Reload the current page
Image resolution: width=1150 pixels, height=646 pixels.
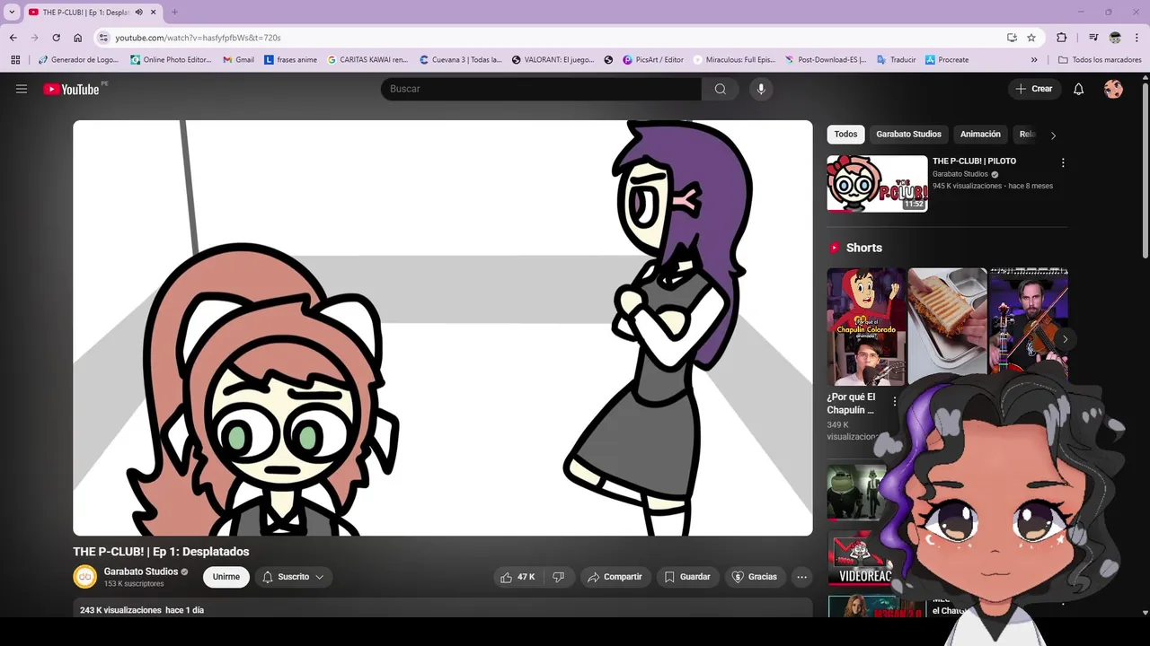coord(56,38)
